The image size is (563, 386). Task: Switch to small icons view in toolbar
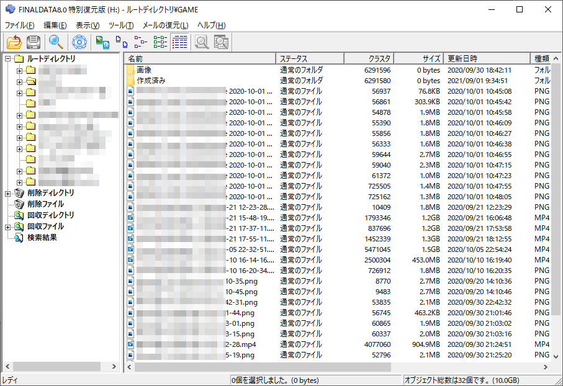(122, 42)
